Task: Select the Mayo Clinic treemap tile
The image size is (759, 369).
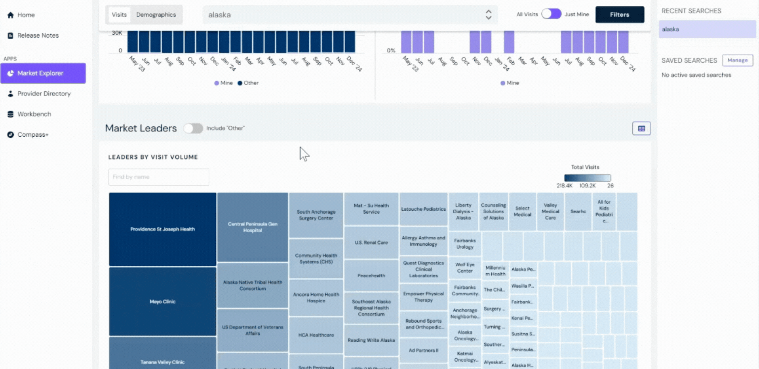Action: tap(162, 301)
